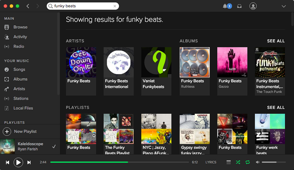Click the Stations sidebar icon
Viewport: 294px width, 170px height.
(x=6, y=99)
